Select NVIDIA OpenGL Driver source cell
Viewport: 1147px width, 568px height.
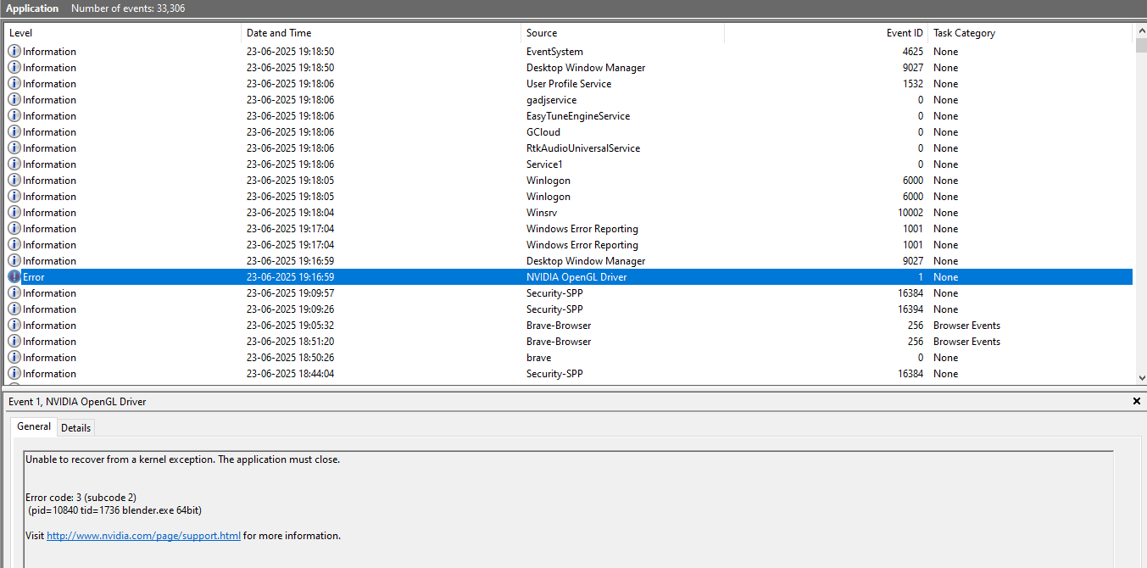point(576,277)
